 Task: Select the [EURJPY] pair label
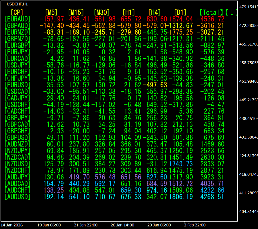[x=17, y=52]
